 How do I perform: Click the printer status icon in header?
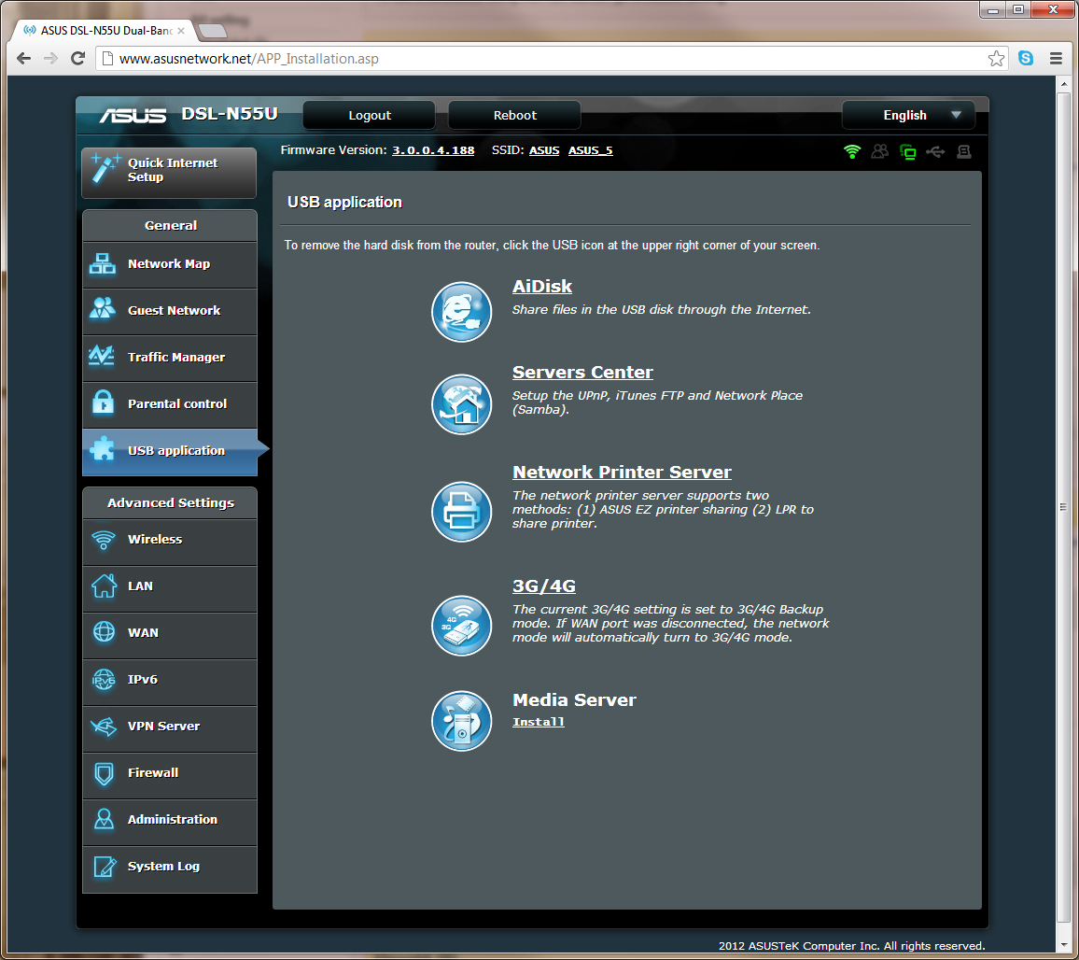[964, 151]
